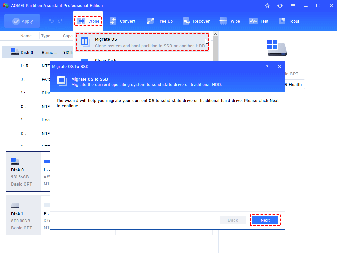Open the hamburger menu in title bar
The width and height of the screenshot is (337, 253).
pyautogui.click(x=293, y=6)
